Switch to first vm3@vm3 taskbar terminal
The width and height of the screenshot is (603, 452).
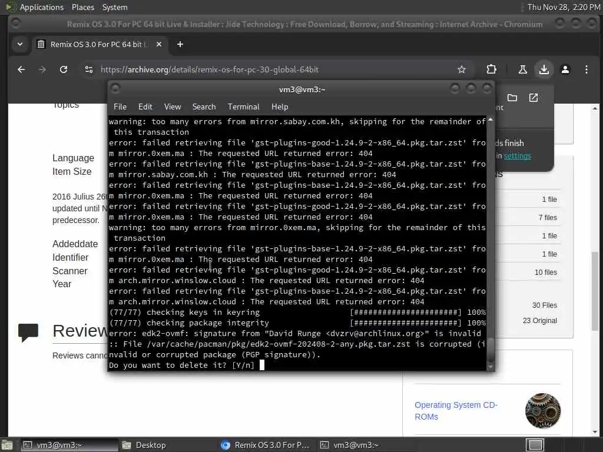pyautogui.click(x=69, y=445)
